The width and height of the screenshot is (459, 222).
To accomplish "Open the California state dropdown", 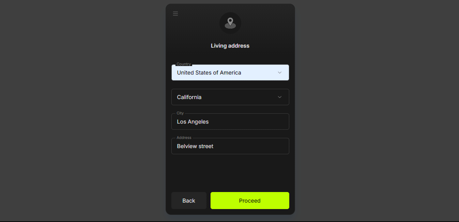I will pyautogui.click(x=230, y=97).
